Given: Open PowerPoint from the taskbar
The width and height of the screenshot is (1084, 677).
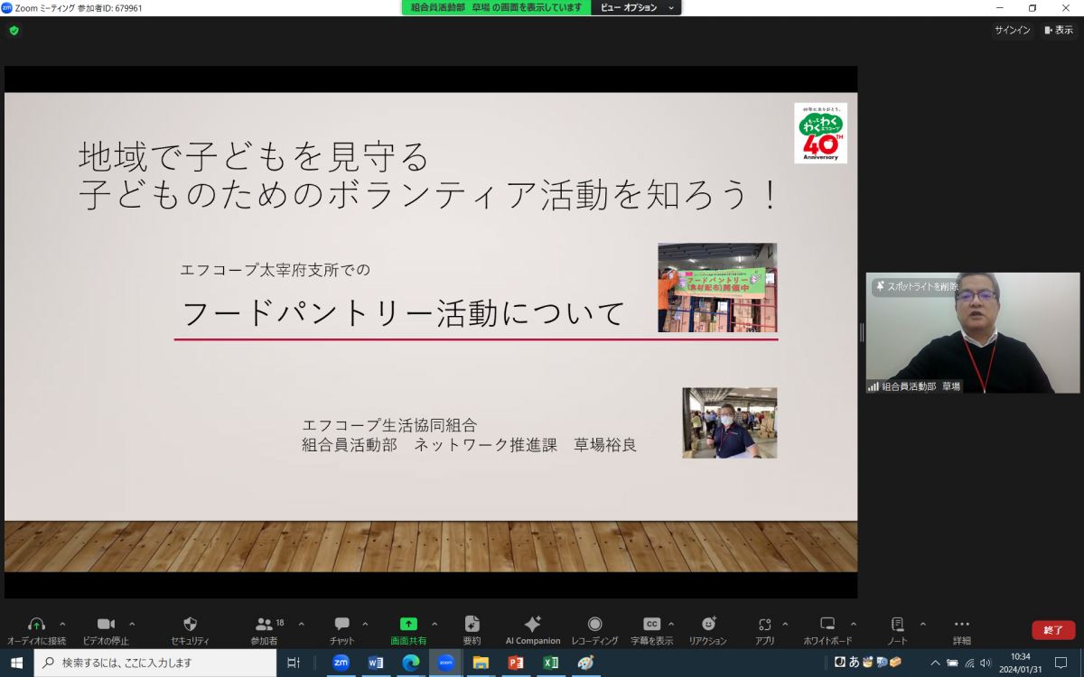Looking at the screenshot, I should [516, 663].
